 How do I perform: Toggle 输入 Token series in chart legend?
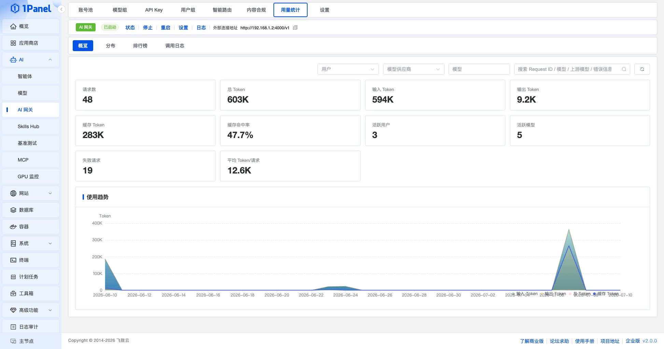524,294
